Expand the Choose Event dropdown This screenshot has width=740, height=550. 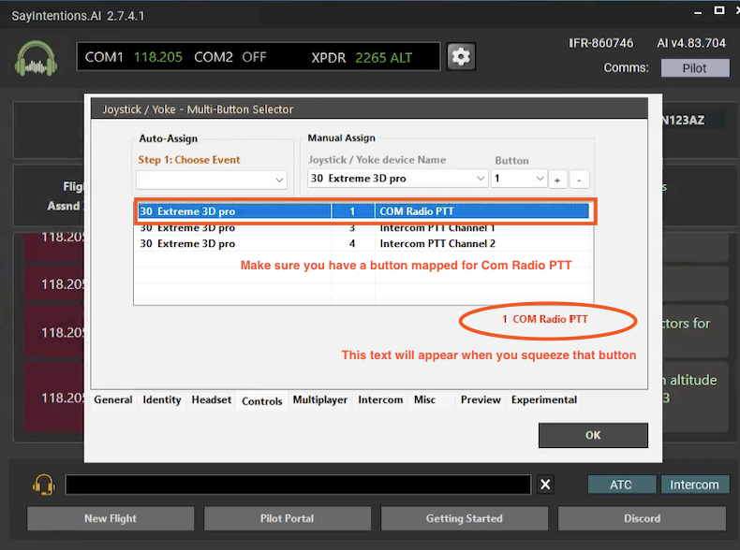click(x=212, y=180)
